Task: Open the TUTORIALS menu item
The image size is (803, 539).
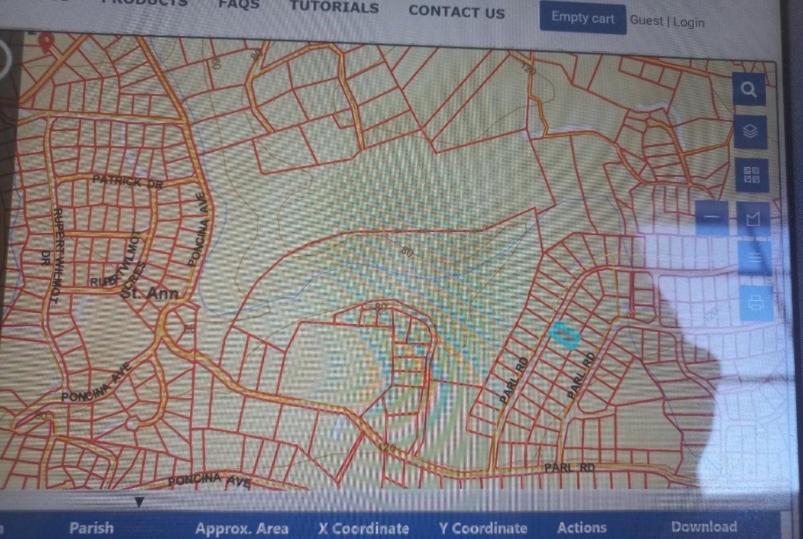Action: tap(334, 7)
